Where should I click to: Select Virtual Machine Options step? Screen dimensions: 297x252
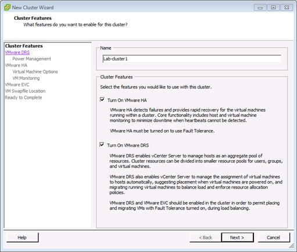click(x=35, y=71)
